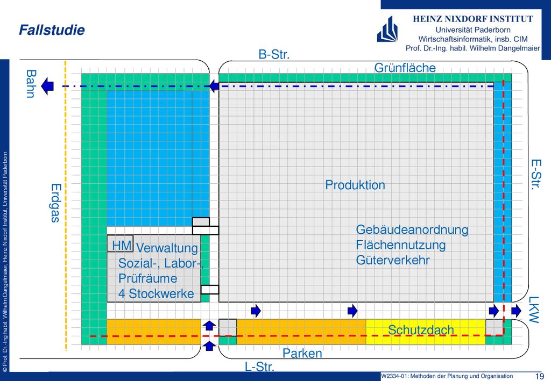The image size is (551, 381).
Task: Click the L-Str. label
Action: pyautogui.click(x=259, y=366)
